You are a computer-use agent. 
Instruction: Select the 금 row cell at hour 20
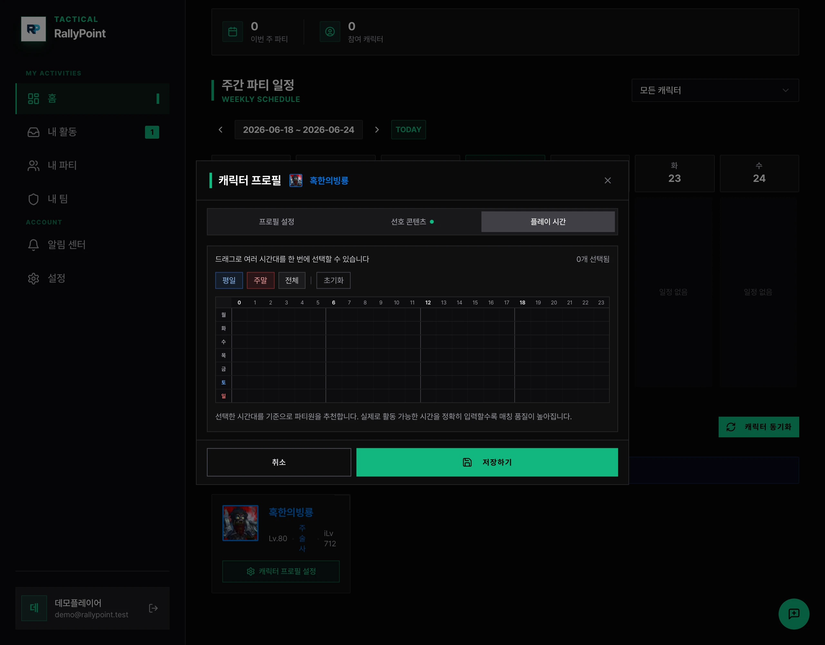pyautogui.click(x=554, y=369)
